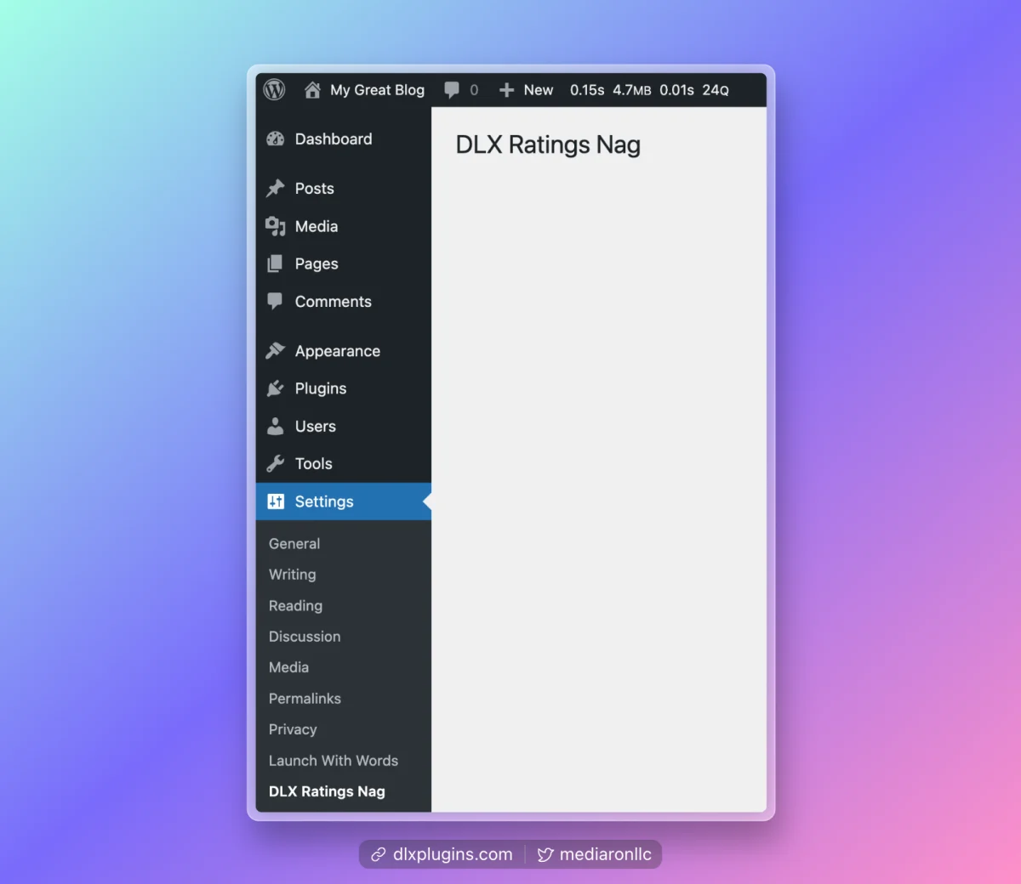Click the Pages sheets icon
The image size is (1021, 884).
coord(275,264)
